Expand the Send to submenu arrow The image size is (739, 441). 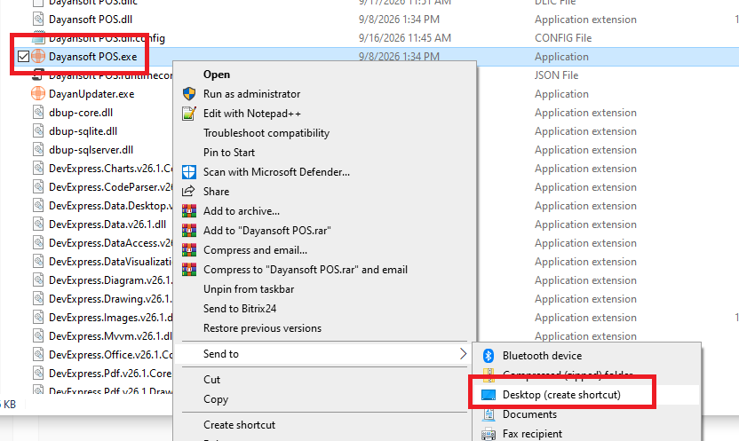(463, 354)
